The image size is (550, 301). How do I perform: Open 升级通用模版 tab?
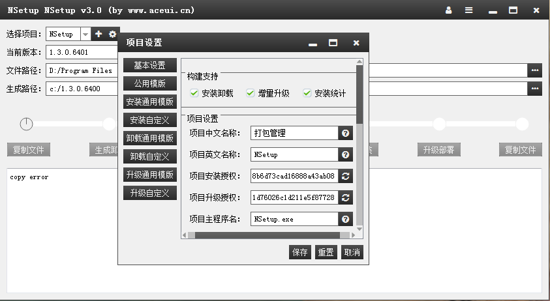click(150, 175)
